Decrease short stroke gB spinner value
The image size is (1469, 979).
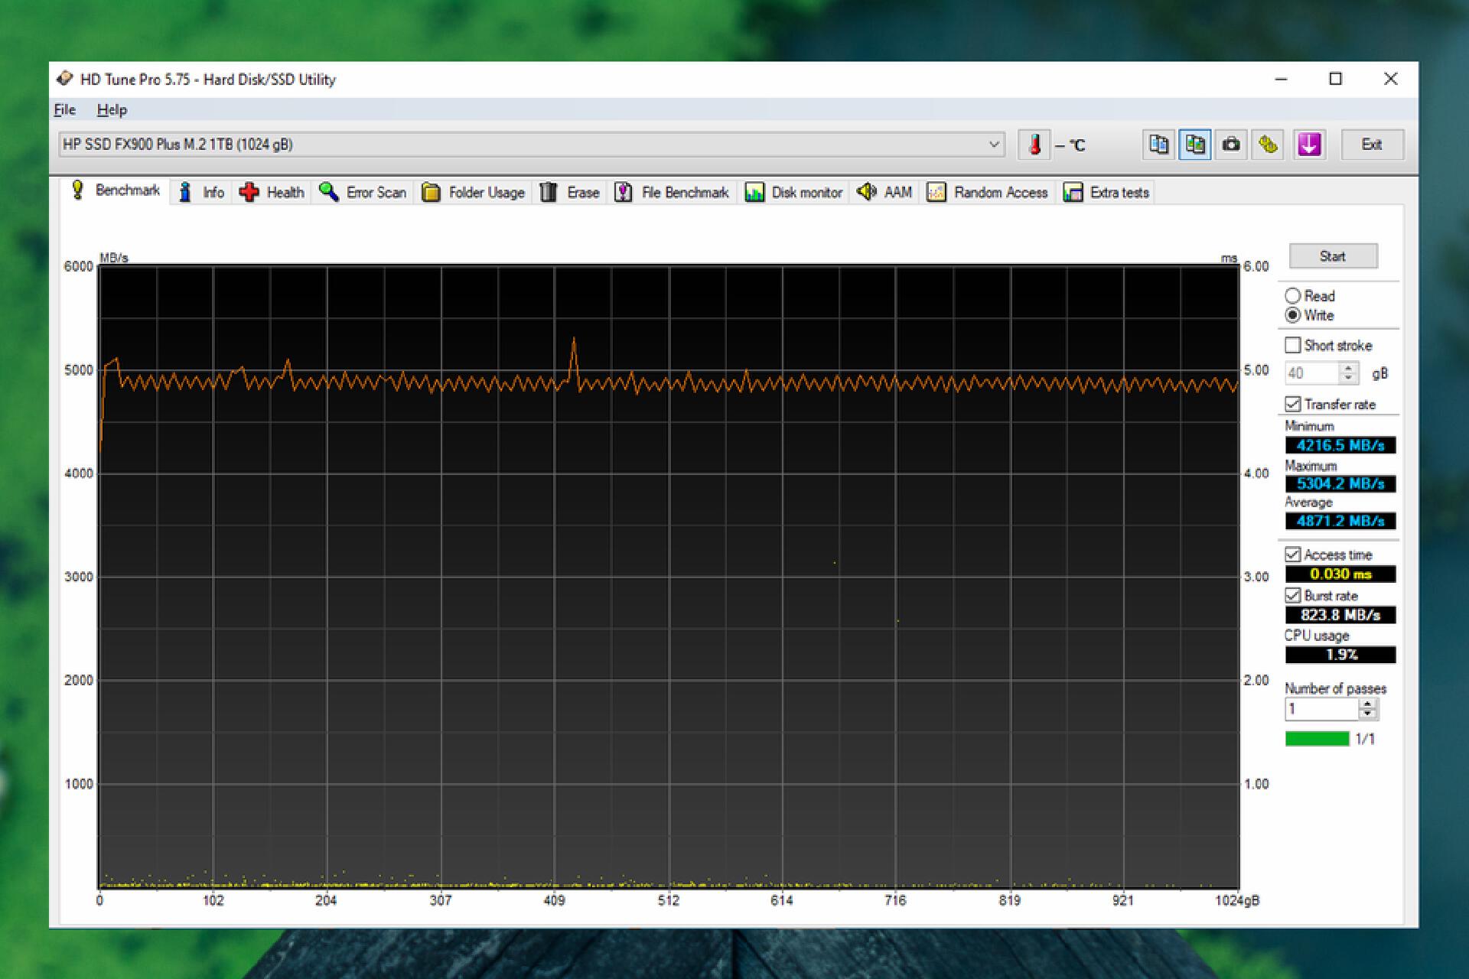pyautogui.click(x=1348, y=379)
